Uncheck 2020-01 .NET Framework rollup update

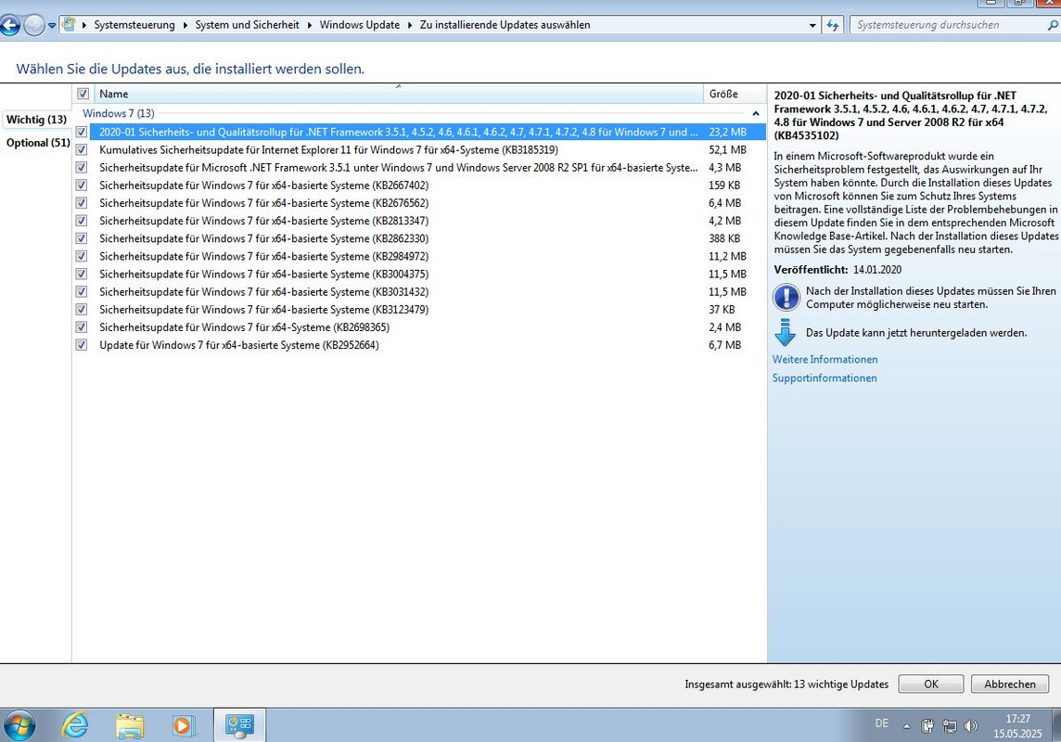pyautogui.click(x=82, y=132)
